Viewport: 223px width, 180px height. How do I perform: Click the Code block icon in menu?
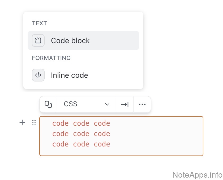click(38, 40)
